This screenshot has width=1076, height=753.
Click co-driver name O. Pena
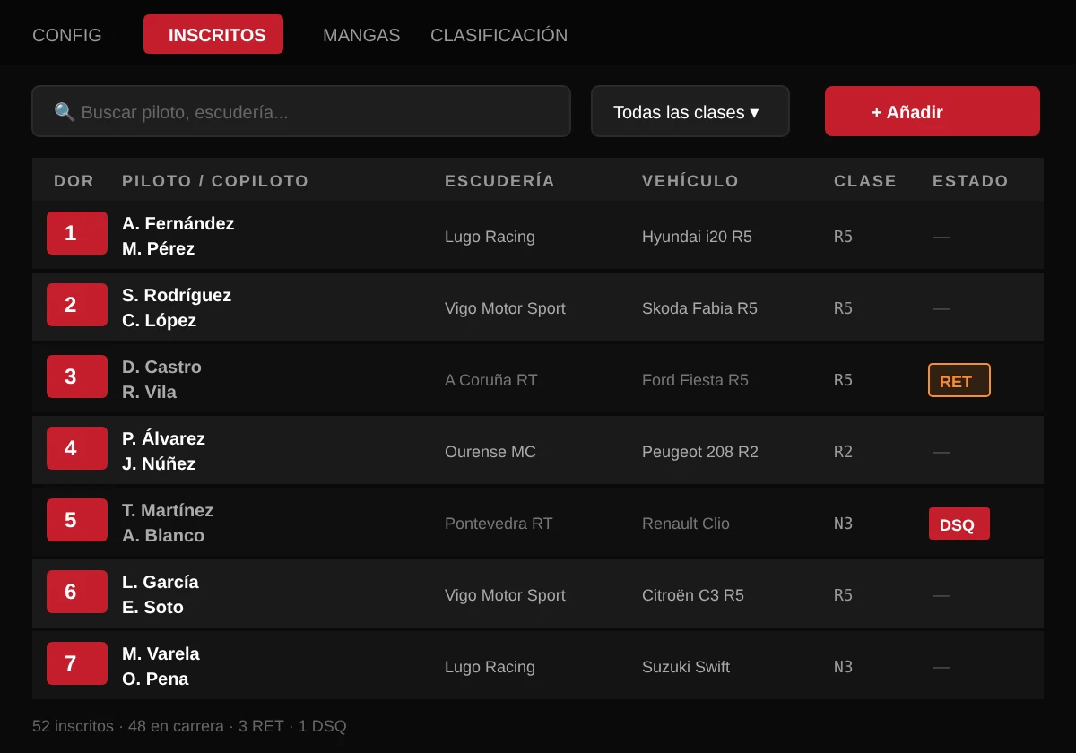155,679
